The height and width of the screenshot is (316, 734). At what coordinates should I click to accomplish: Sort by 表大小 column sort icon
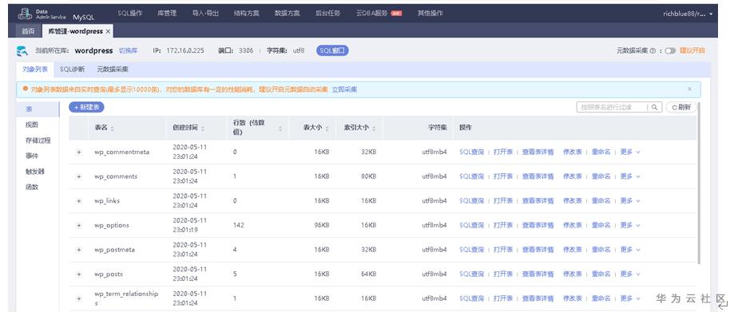point(327,128)
